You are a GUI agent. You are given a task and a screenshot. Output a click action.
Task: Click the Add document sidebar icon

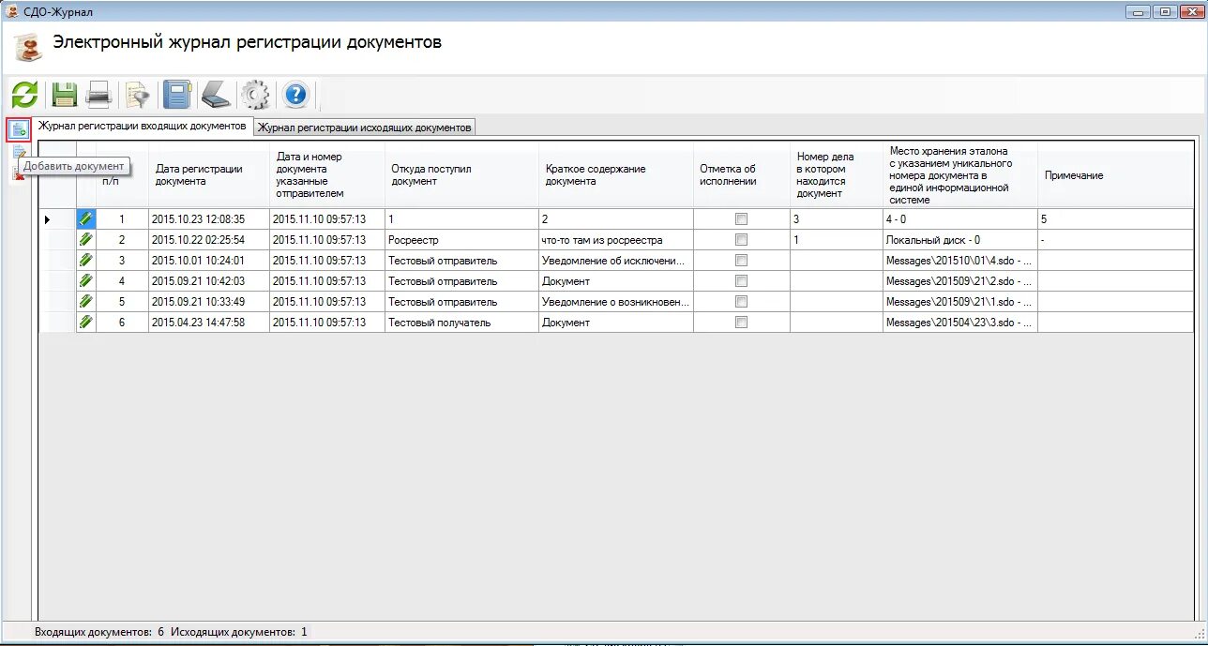tap(19, 129)
